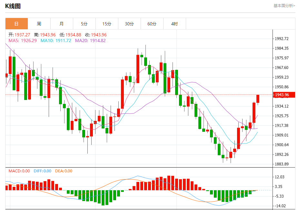
Task: Click the low price 1934.88 value
Action: (73, 35)
